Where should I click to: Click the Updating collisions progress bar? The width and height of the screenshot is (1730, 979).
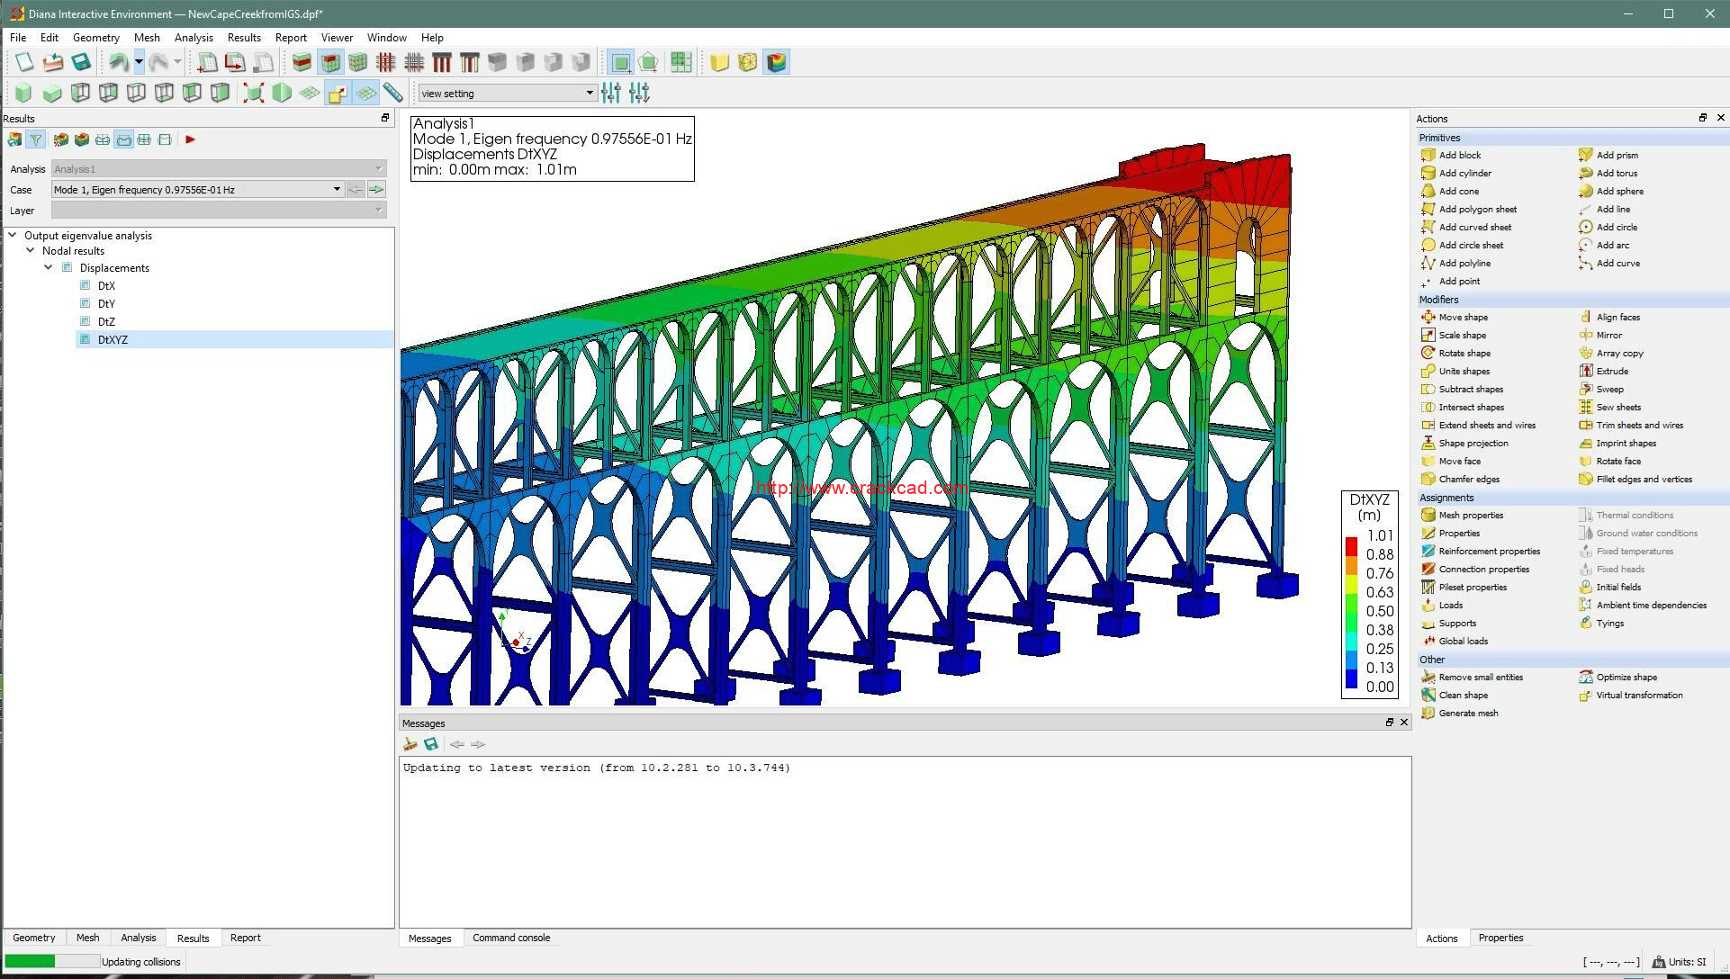click(52, 961)
